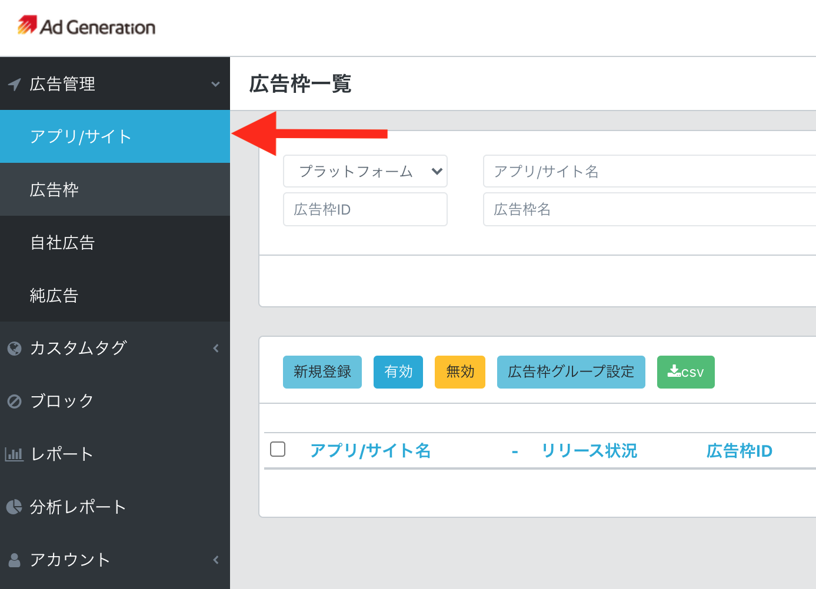Enable selected ad slots with 有効
Screen dimensions: 816x589
coord(398,372)
